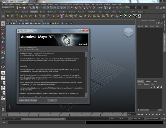The image size is (166, 128).
Task: Click the lock selection icon
Action: pyautogui.click(x=72, y=7)
